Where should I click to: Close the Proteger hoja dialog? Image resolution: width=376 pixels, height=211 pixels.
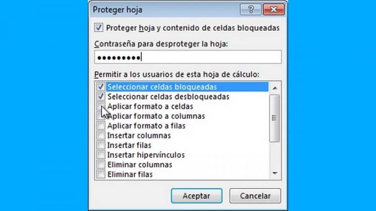tap(274, 9)
